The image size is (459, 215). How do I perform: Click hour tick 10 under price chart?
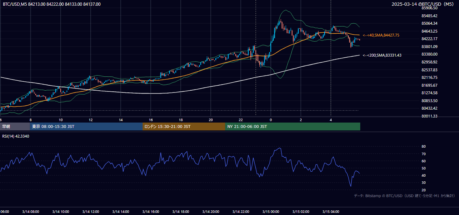(x=61, y=120)
